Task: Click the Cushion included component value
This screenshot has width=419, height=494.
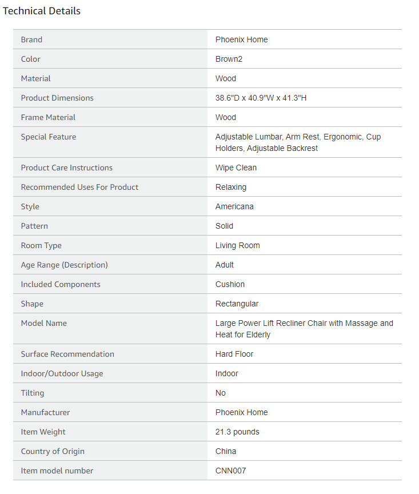Action: click(x=230, y=285)
